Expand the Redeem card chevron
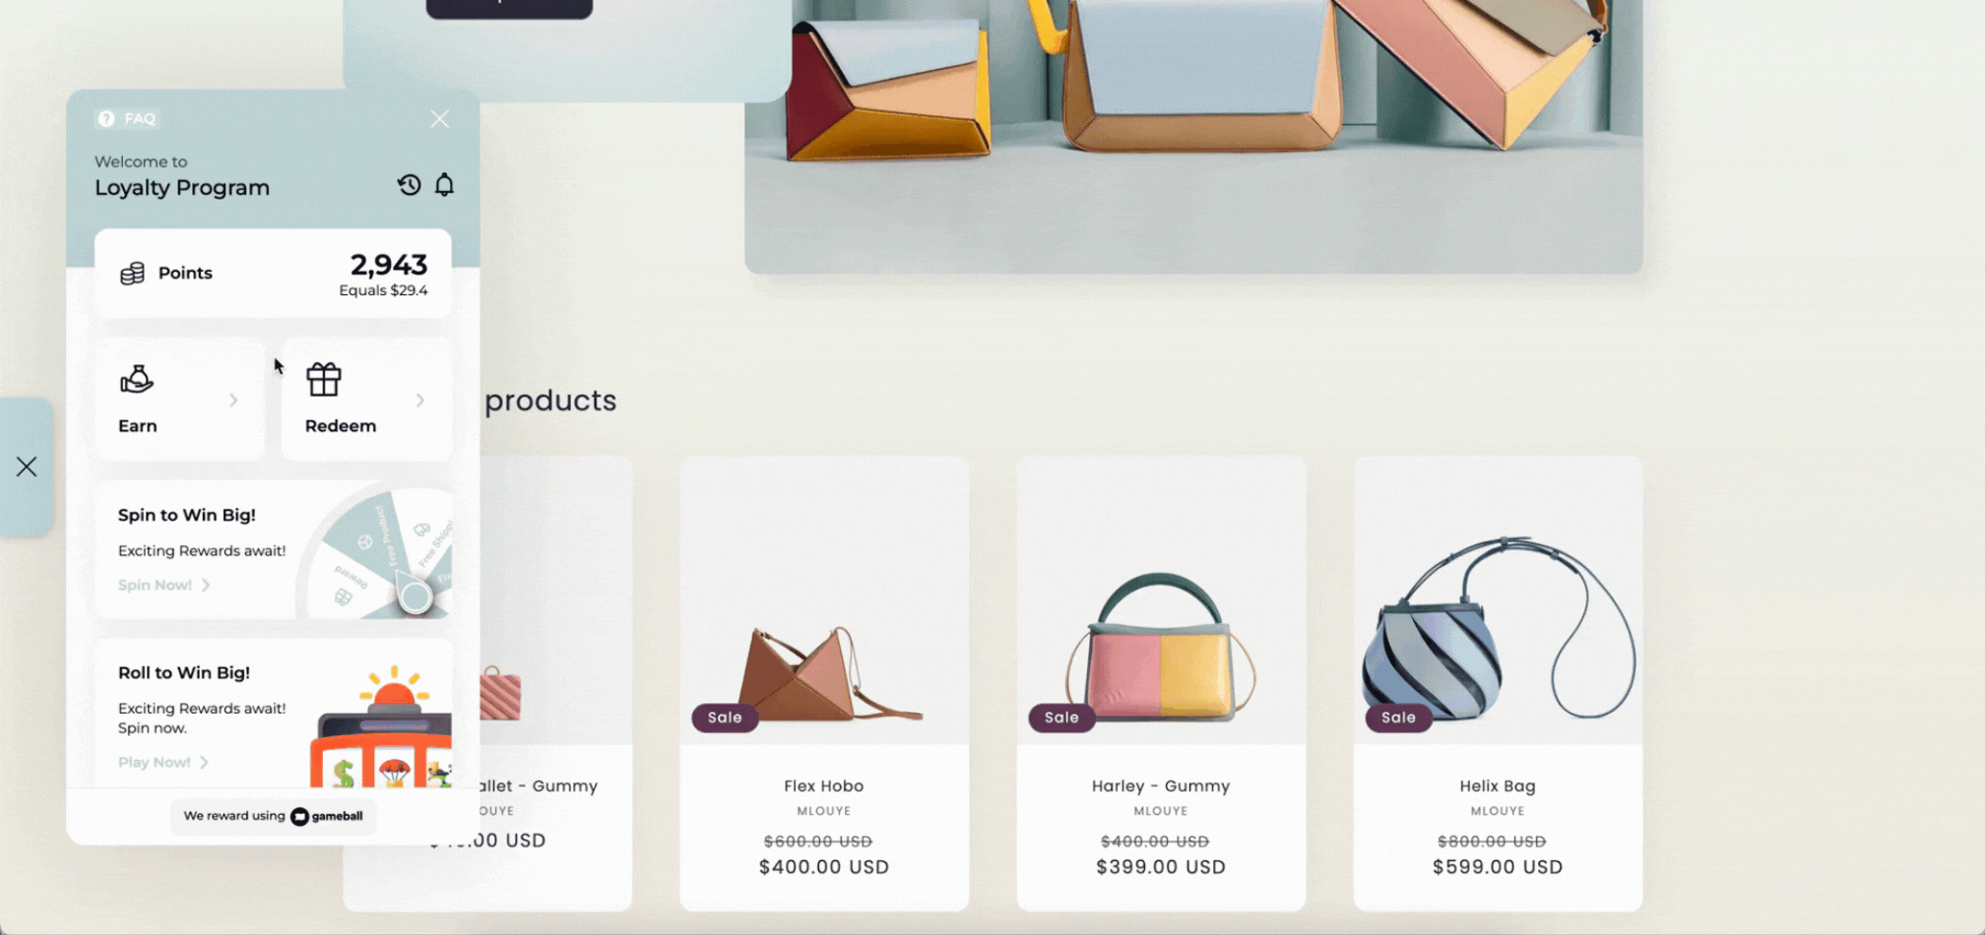This screenshot has width=1985, height=935. pos(420,400)
